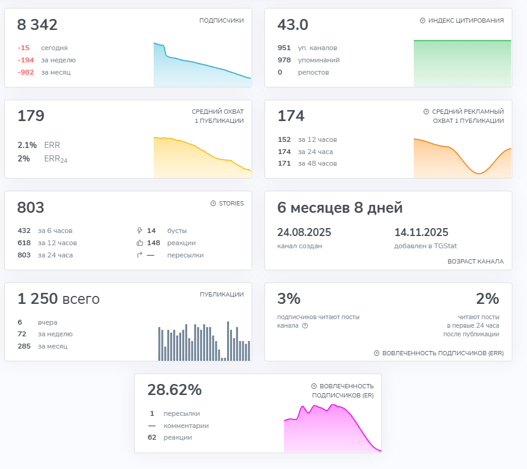Click the orange ad reach chart
This screenshot has width=527, height=469.
click(x=463, y=158)
